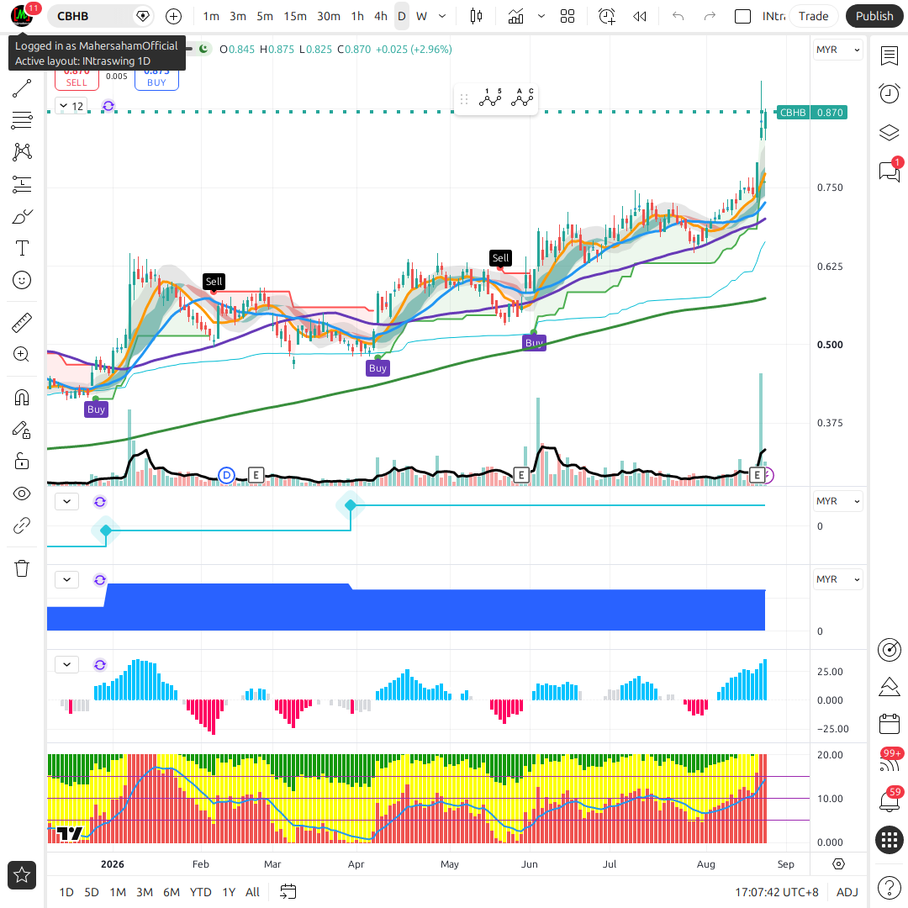The image size is (908, 908).
Task: Open the emoji and stickers tool
Action: [22, 280]
